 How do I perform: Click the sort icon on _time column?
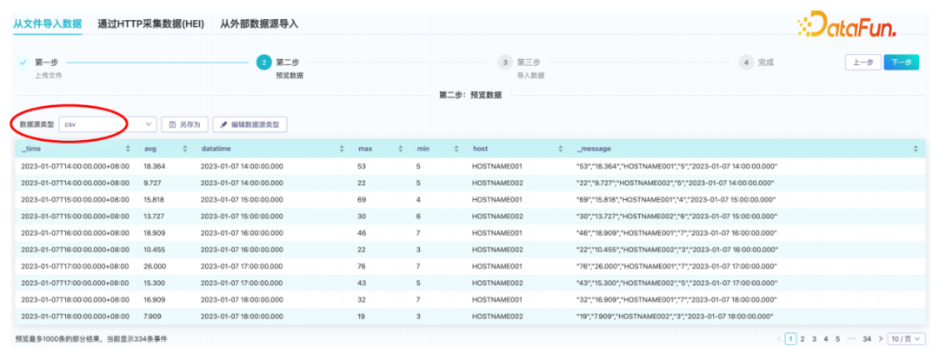128,149
